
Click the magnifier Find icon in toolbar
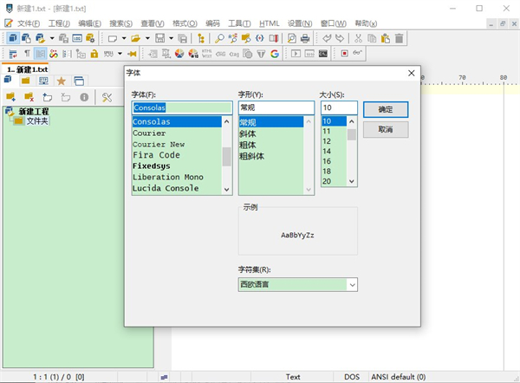(x=220, y=38)
